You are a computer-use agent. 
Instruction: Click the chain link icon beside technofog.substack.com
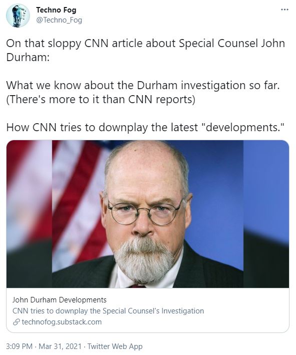click(x=16, y=322)
